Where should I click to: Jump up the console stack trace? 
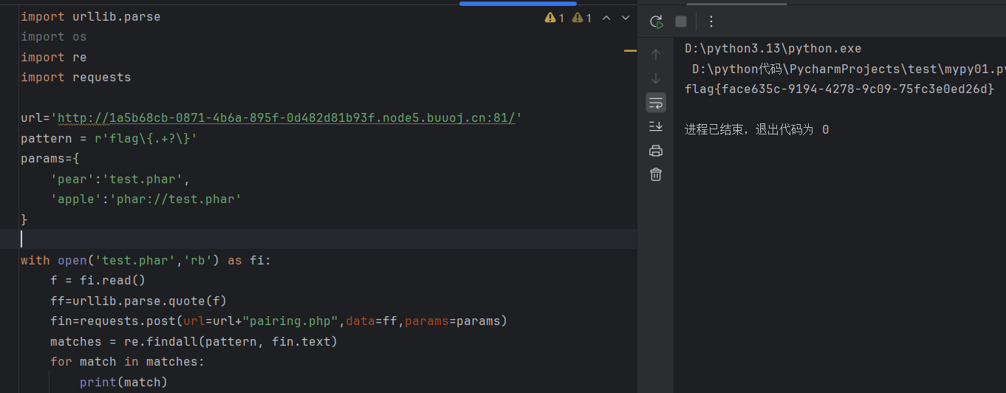click(x=656, y=55)
